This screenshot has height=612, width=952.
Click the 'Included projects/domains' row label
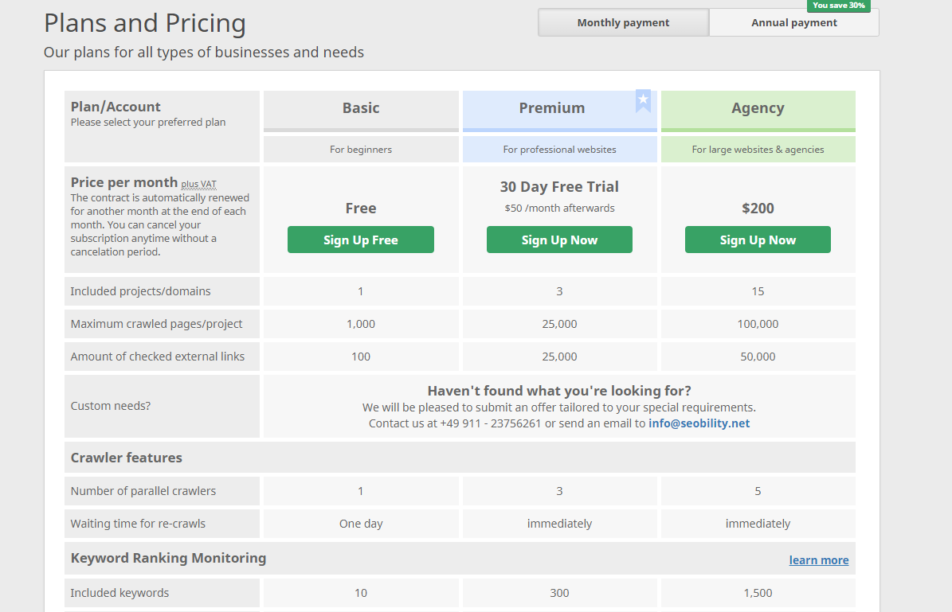click(x=140, y=291)
